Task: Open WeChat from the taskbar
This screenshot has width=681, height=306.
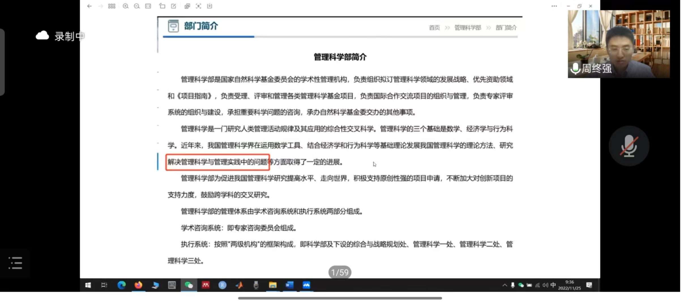Action: (189, 285)
